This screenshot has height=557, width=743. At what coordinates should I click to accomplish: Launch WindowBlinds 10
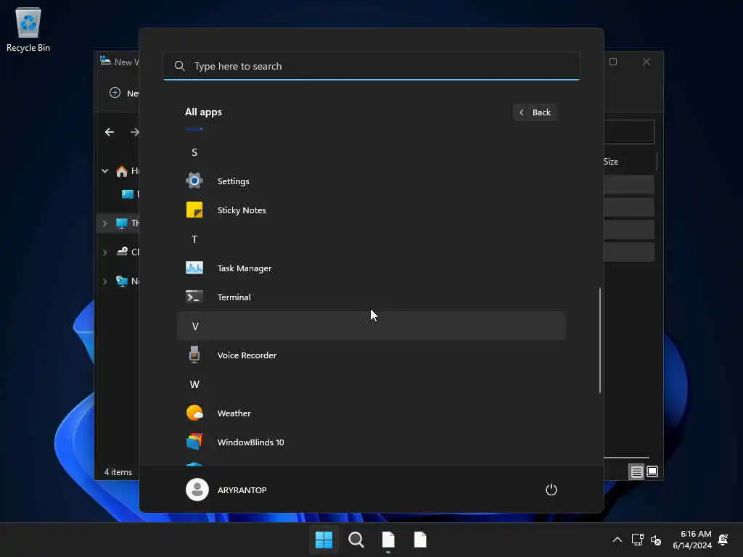coord(371,442)
